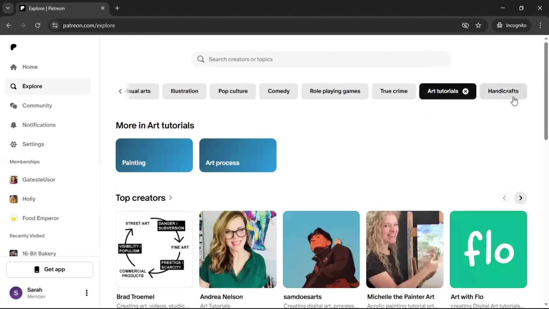The image size is (549, 309).
Task: Select the Handicrafts category chip
Action: (503, 91)
